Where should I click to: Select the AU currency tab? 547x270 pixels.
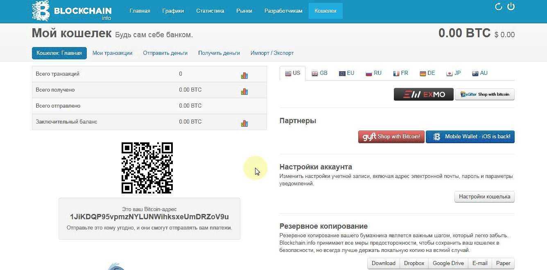[480, 73]
